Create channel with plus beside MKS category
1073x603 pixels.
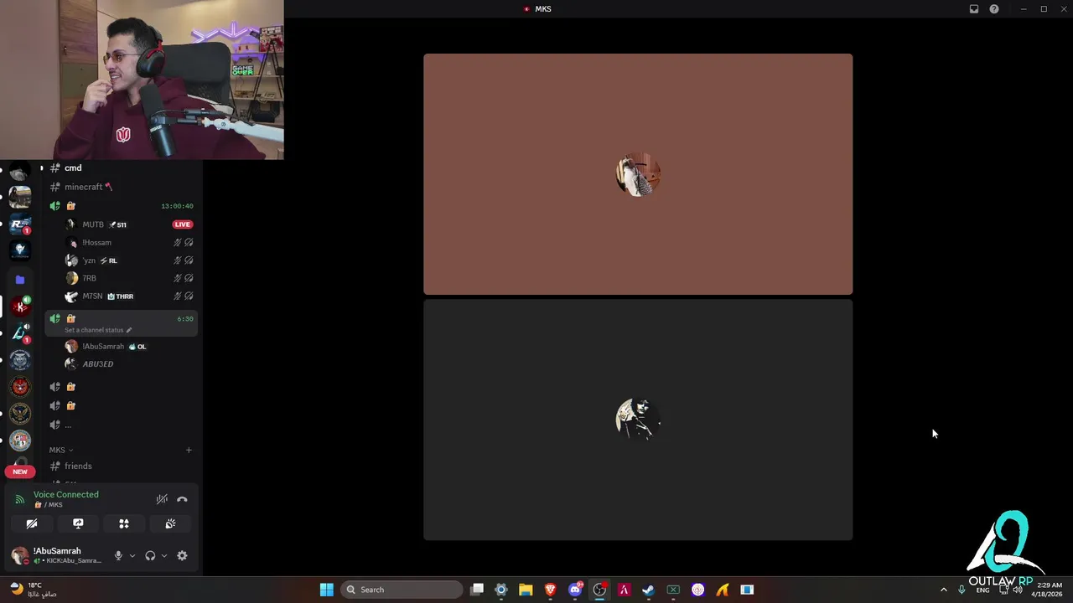pos(189,450)
